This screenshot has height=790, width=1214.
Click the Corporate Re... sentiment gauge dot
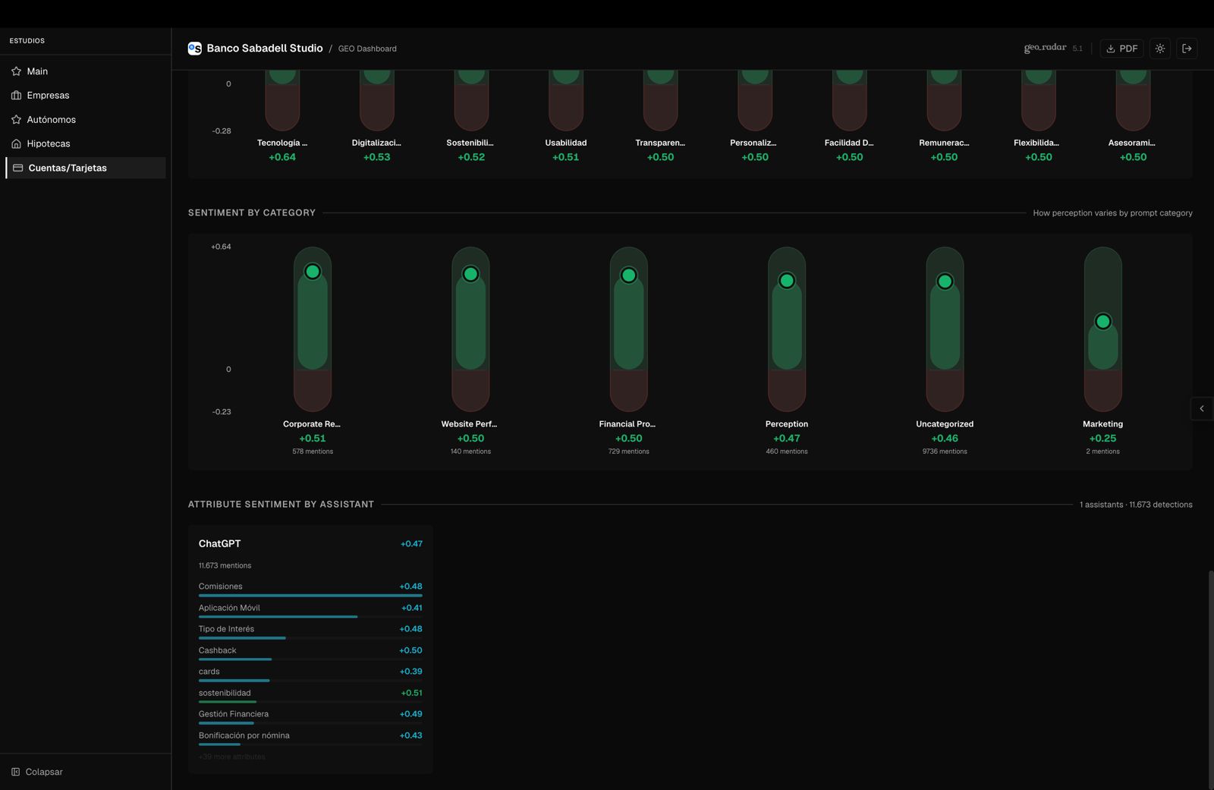tap(313, 272)
